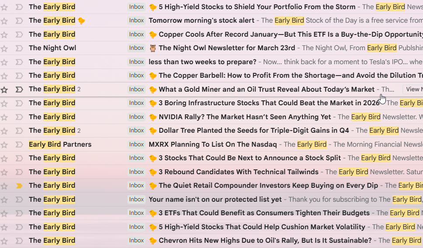
Task: Open 'Chevron Hits New Highs' email
Action: (265, 241)
